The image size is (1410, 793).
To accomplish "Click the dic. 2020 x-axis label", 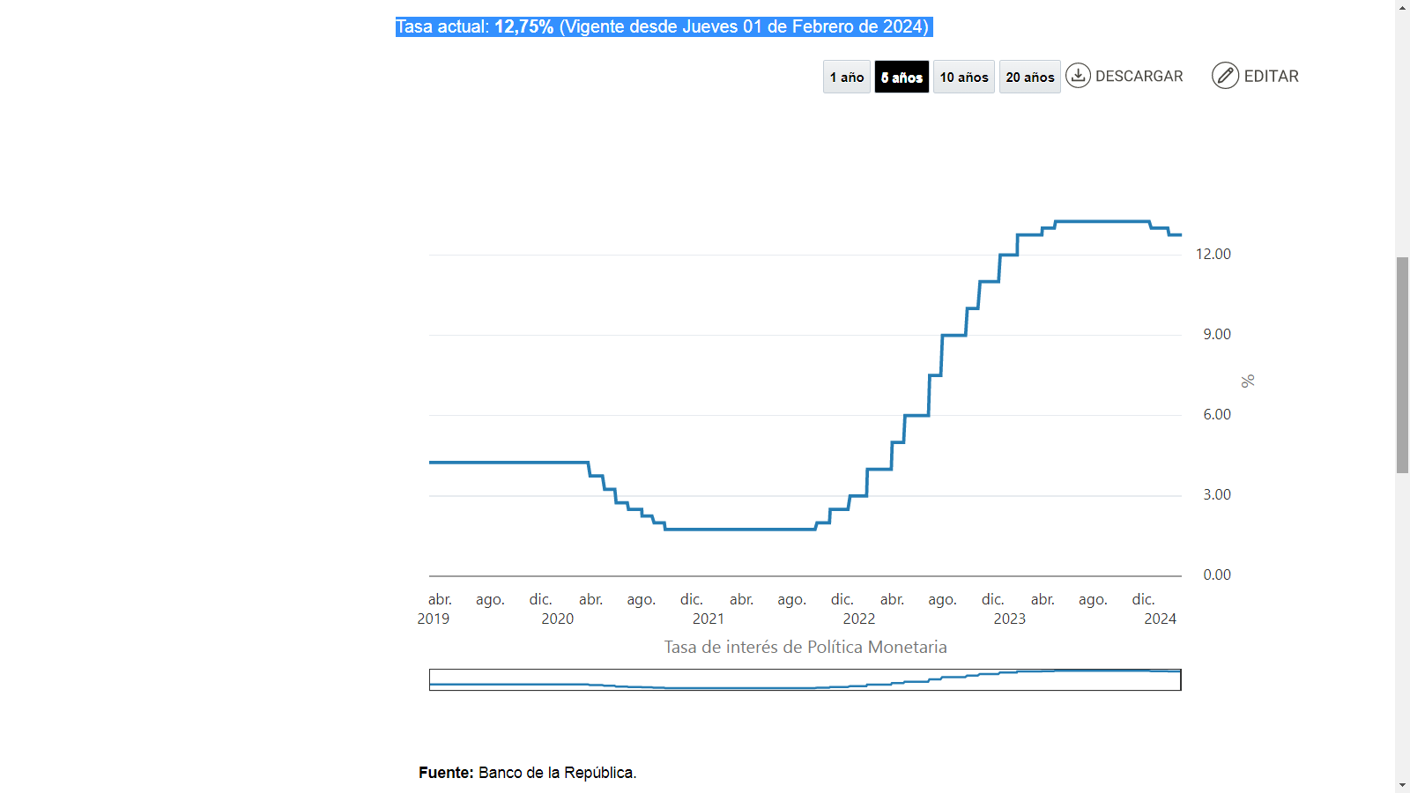I will pos(551,609).
